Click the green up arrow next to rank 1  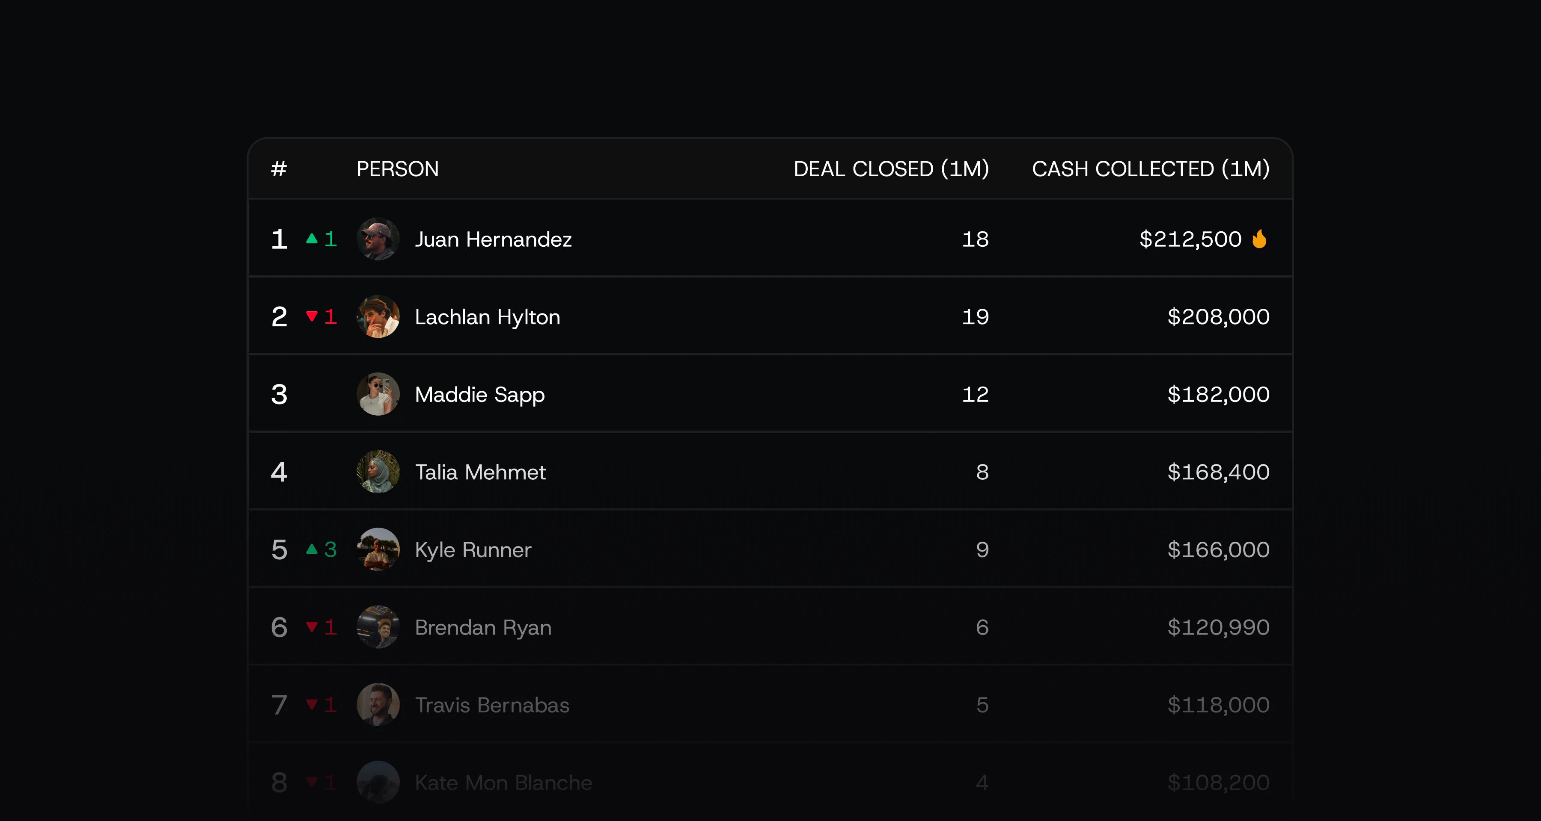coord(312,239)
